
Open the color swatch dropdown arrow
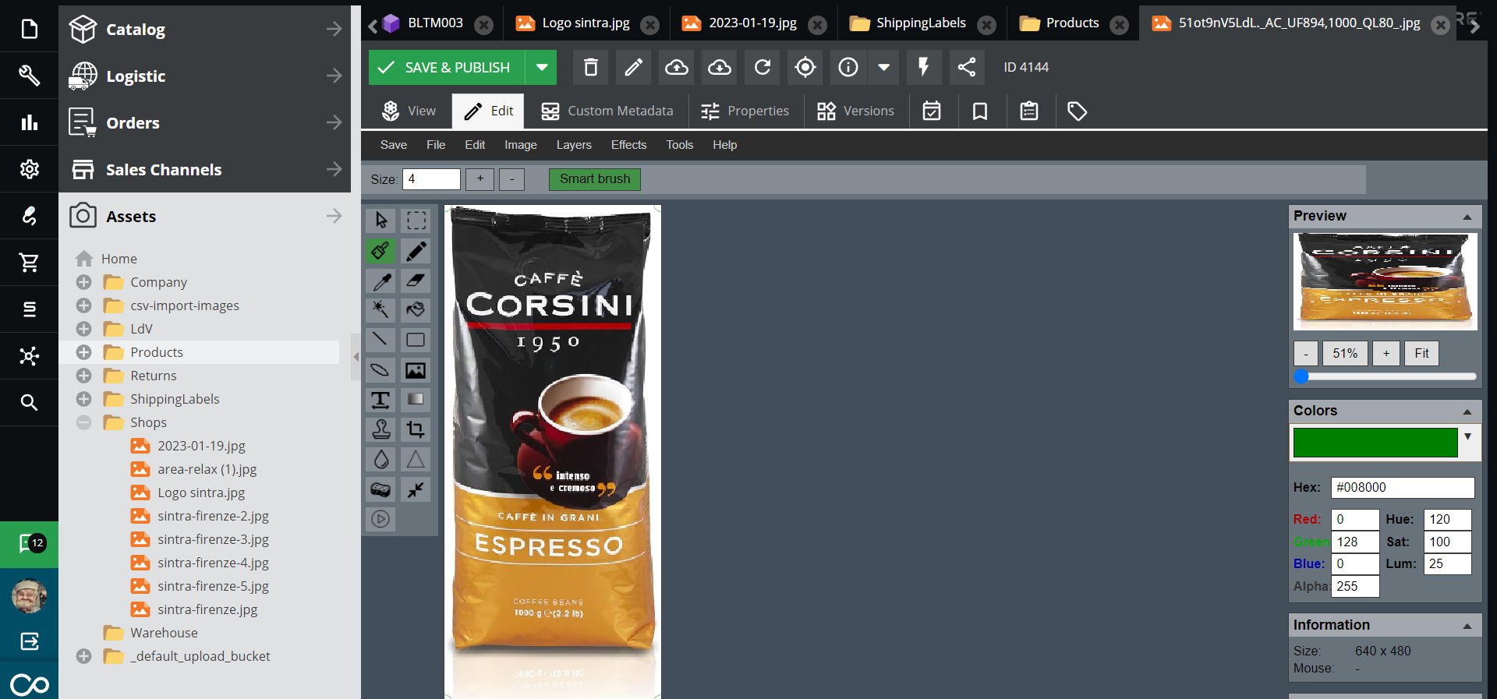point(1468,436)
